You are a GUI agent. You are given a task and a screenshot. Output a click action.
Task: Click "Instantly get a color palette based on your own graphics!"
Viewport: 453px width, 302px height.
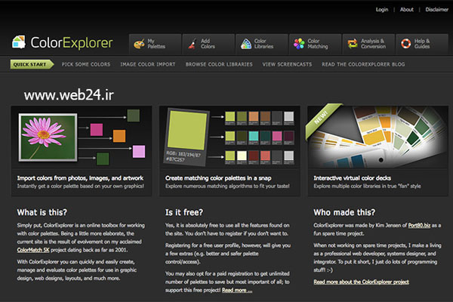80,186
